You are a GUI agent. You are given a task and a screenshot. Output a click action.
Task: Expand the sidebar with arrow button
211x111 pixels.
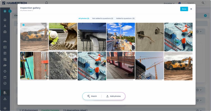[x=10, y=11]
